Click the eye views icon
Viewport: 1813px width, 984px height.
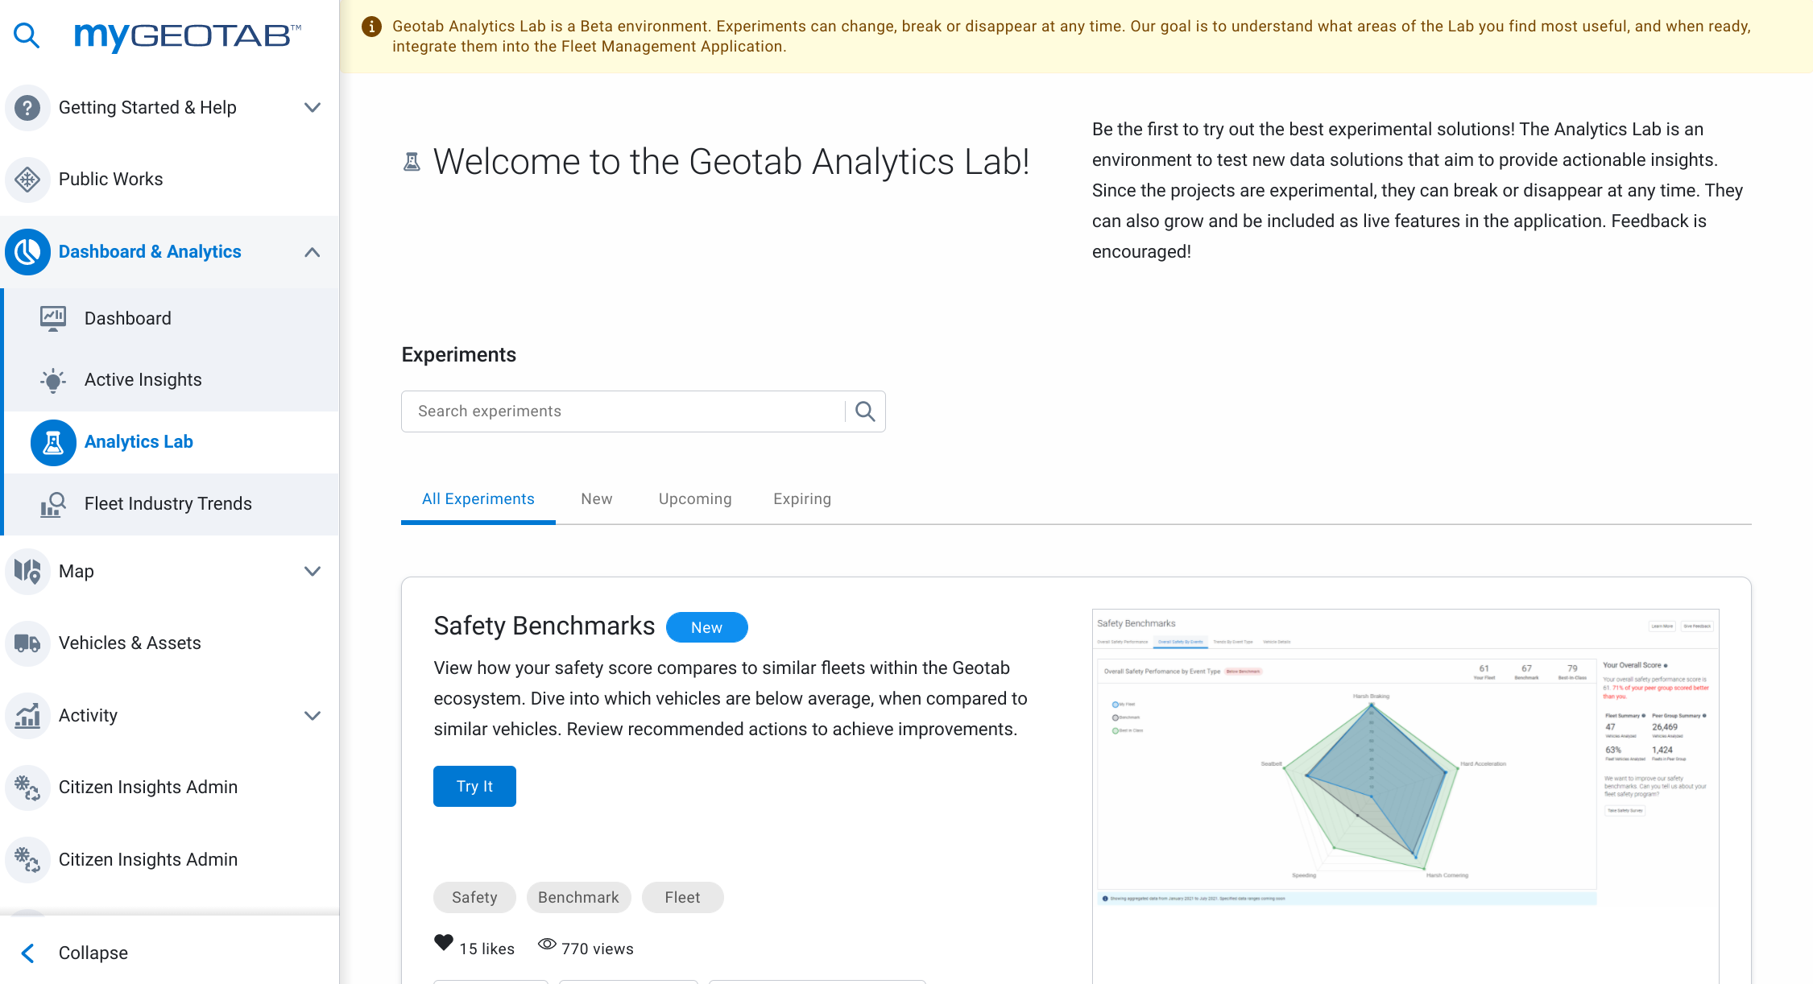point(547,944)
